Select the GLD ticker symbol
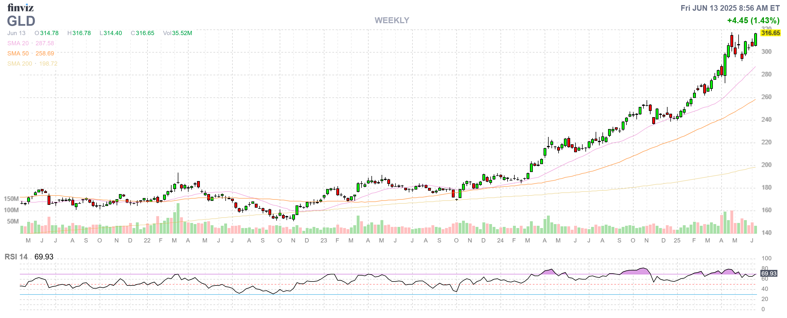The image size is (787, 318). pyautogui.click(x=21, y=22)
